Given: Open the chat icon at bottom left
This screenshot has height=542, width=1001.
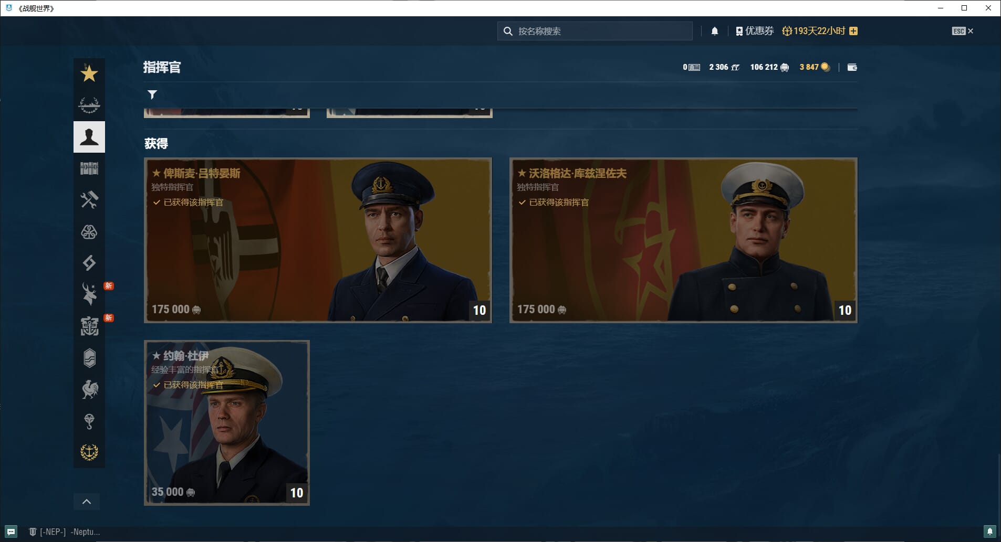Looking at the screenshot, I should click(x=11, y=532).
